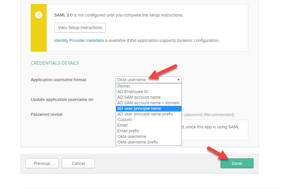This screenshot has width=281, height=189.
Task: Select the (None) option
Action: pos(148,86)
